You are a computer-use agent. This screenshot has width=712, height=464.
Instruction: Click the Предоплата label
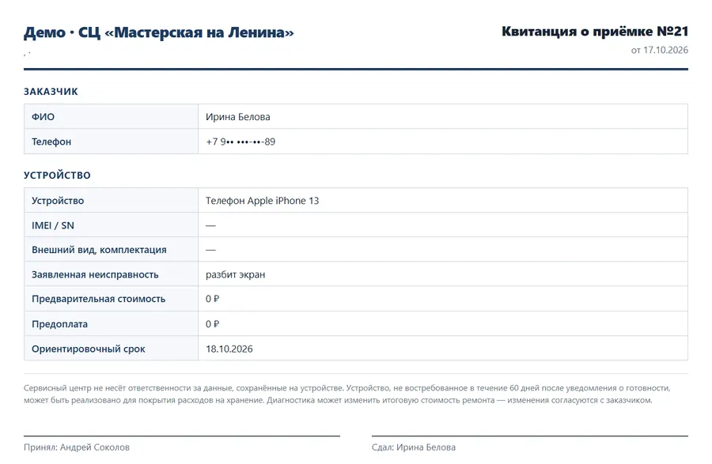pyautogui.click(x=59, y=324)
